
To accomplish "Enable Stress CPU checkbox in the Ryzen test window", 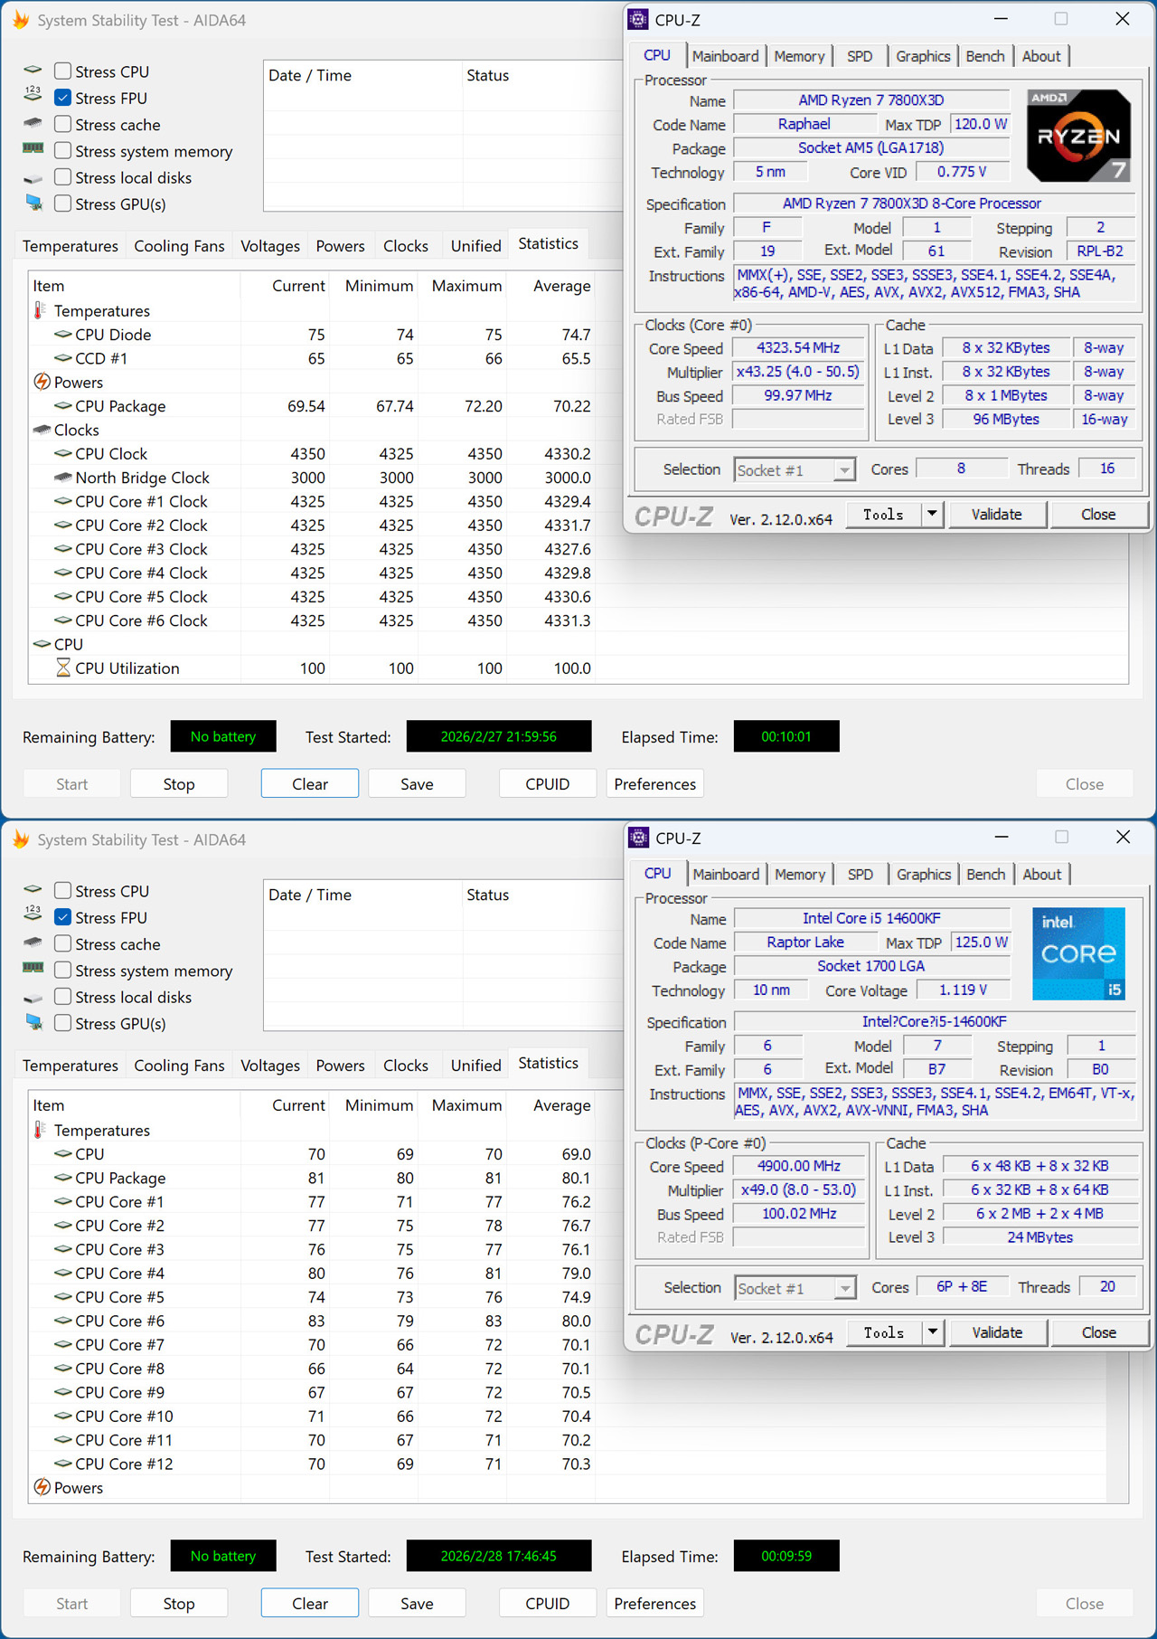I will click(63, 71).
